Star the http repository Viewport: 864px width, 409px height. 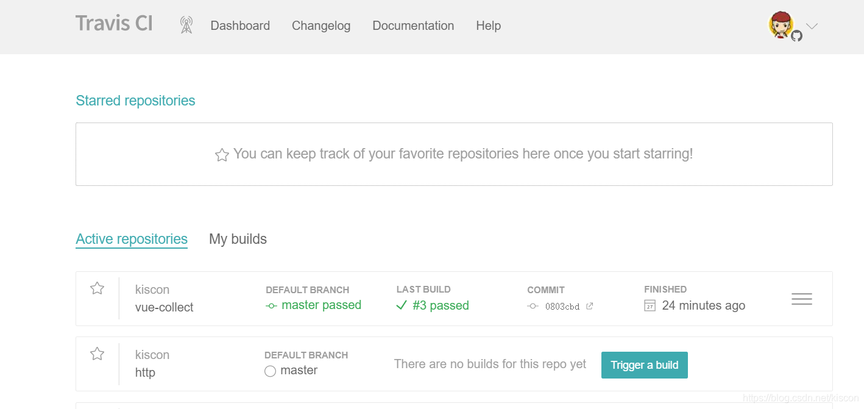point(97,354)
